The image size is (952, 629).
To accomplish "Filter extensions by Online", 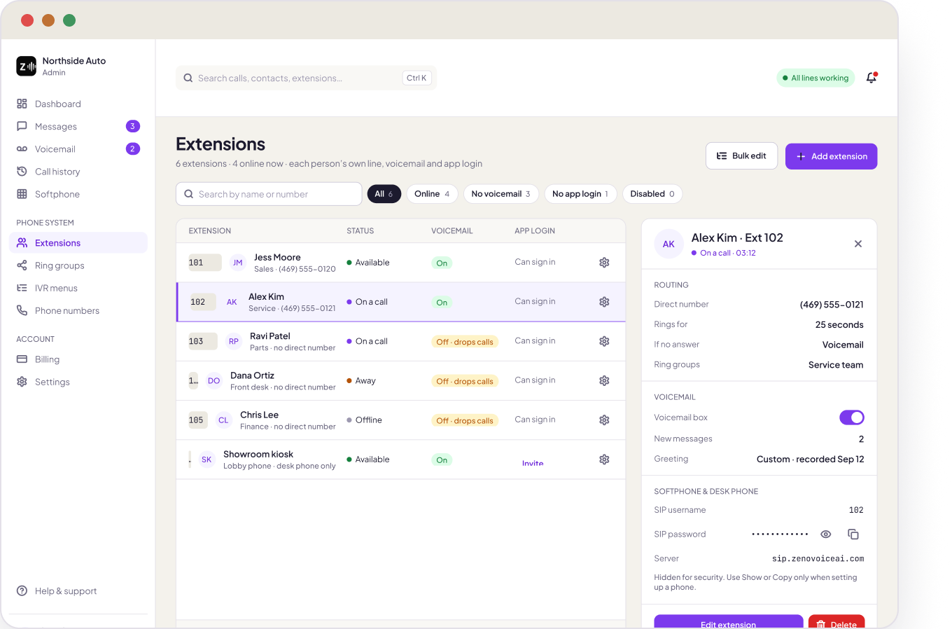I will pos(432,194).
